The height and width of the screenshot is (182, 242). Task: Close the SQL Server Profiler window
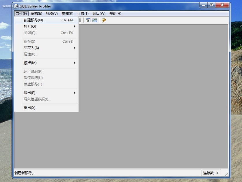click(x=223, y=5)
